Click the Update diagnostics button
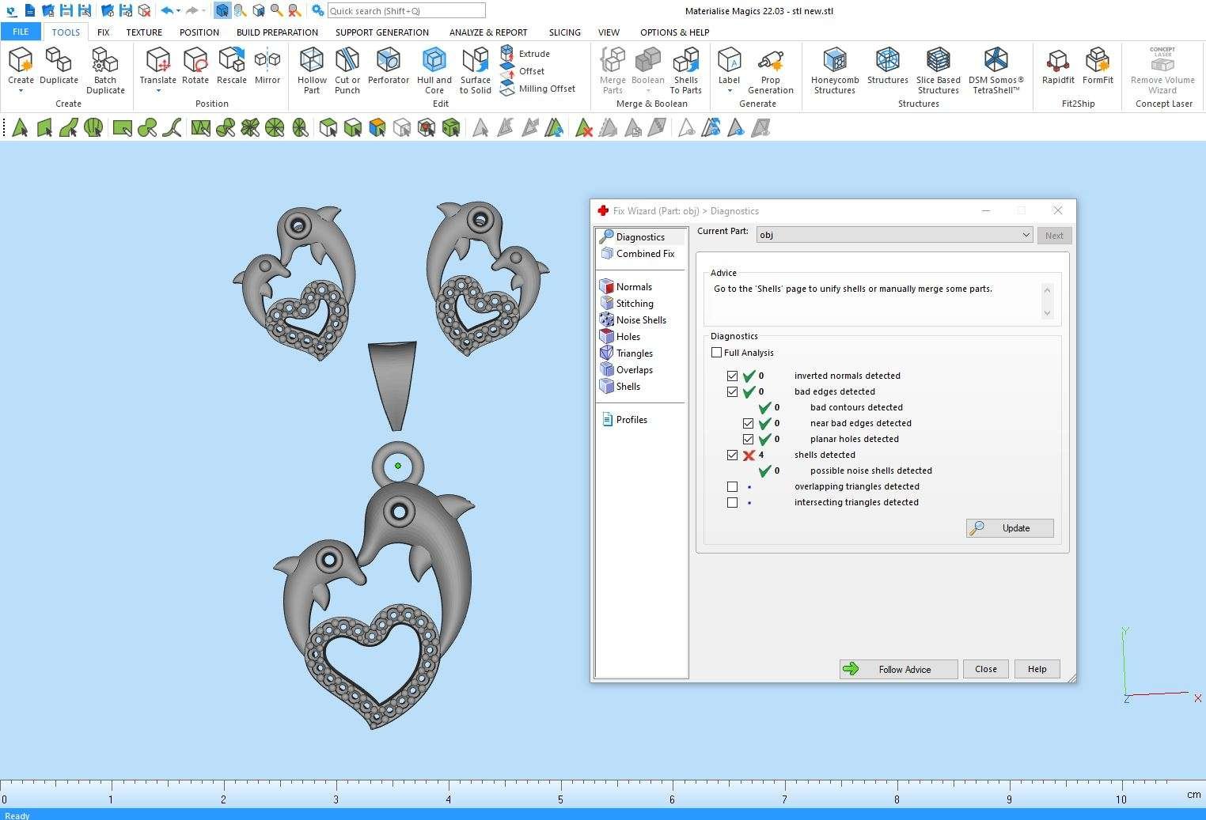Viewport: 1206px width, 820px height. click(x=1010, y=528)
